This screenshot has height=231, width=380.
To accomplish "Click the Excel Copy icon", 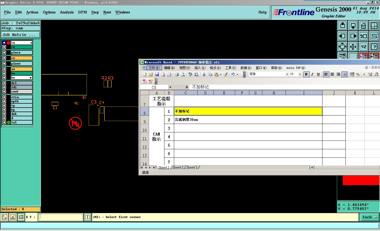I will coord(210,74).
